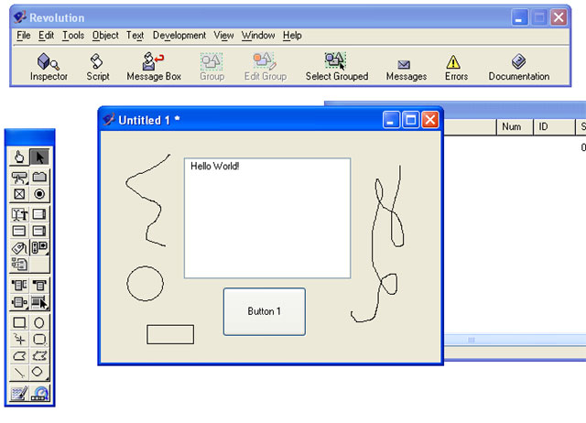586x423 pixels.
Task: Click the grayed Group toolbar icon
Action: click(x=212, y=67)
